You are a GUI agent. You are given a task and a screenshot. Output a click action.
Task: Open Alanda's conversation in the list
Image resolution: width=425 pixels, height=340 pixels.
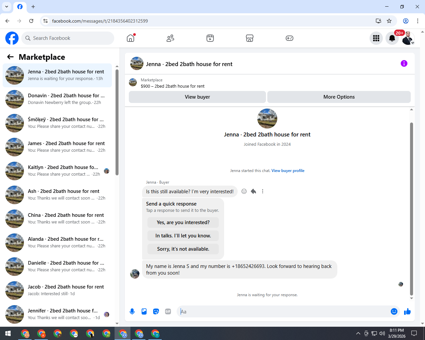(x=57, y=243)
